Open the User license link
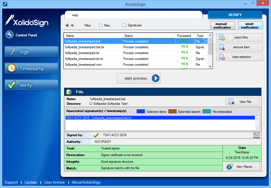The width and height of the screenshot is (271, 188). [x=54, y=182]
